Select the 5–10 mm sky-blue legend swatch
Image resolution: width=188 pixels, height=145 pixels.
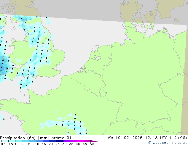click(x=32, y=141)
